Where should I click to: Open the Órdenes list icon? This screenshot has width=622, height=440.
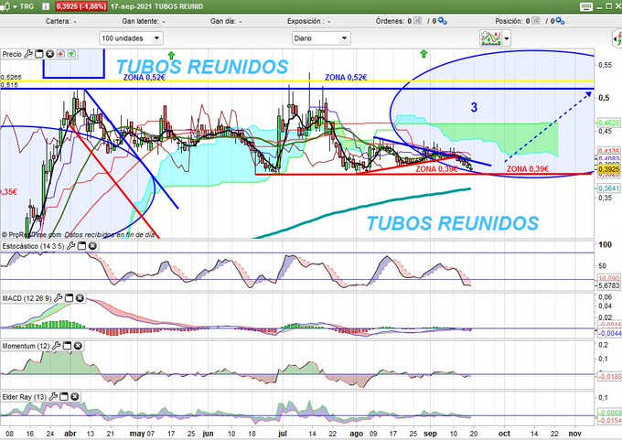click(417, 21)
